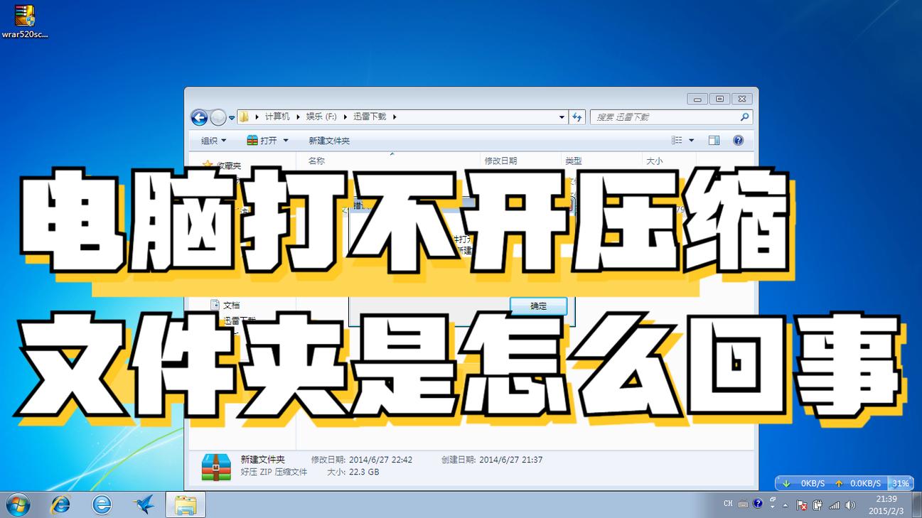Click the volume speaker icon in tray
922x518 pixels.
pos(850,504)
